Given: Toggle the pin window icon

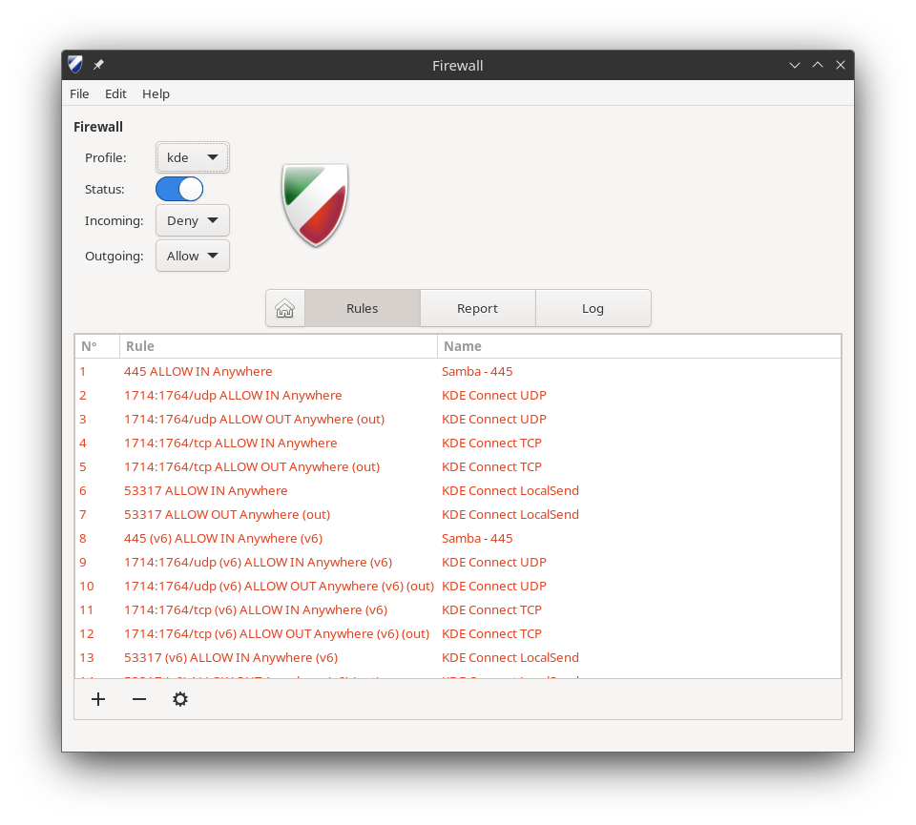Looking at the screenshot, I should coord(98,65).
